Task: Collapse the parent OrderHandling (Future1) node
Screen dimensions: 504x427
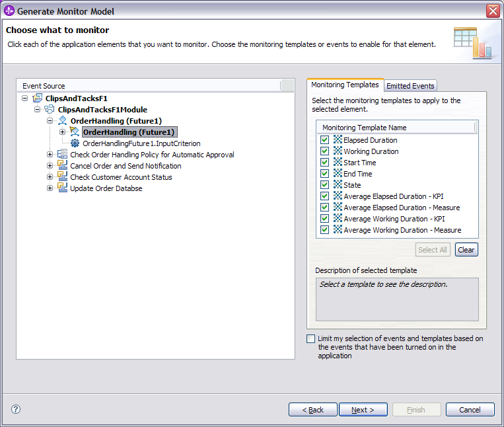Action: point(50,120)
